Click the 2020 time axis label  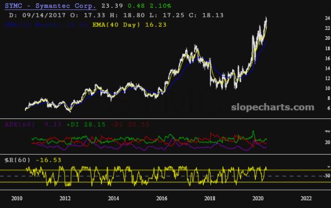click(x=258, y=198)
